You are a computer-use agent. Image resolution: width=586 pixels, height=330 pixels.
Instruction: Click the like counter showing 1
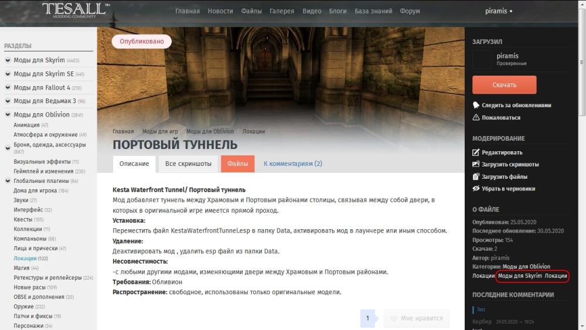click(367, 318)
